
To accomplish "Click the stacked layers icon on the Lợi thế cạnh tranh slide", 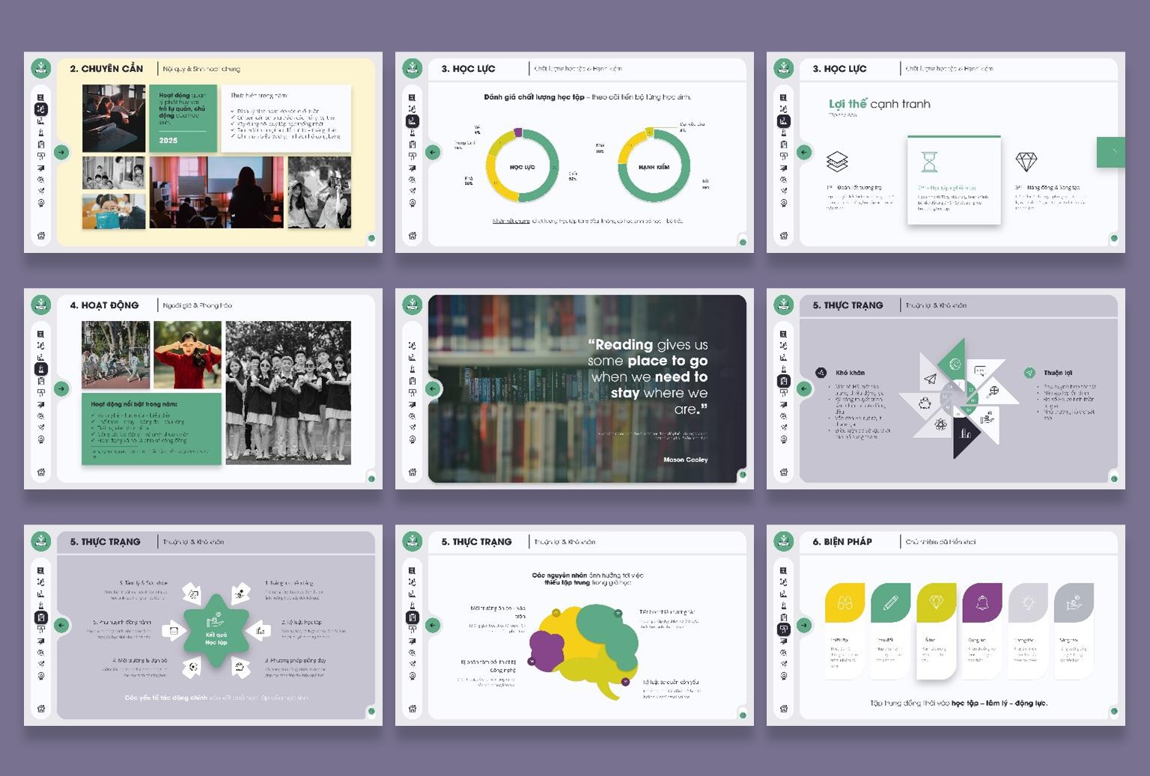I will pyautogui.click(x=836, y=162).
